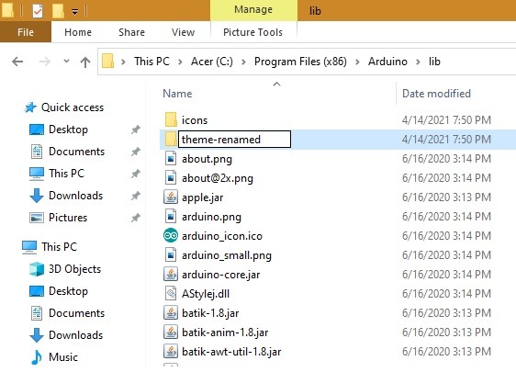516x372 pixels.
Task: Select the arduino_small.png file icon
Action: (x=171, y=255)
